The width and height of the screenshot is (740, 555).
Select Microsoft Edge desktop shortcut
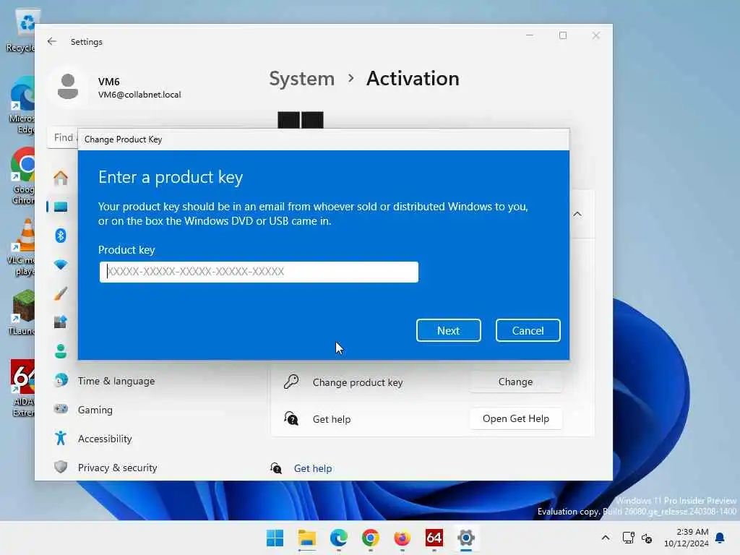(22, 106)
